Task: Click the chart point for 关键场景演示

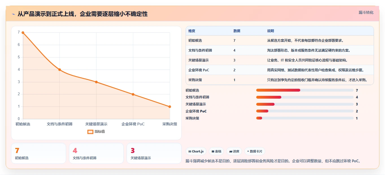Action: [96, 82]
